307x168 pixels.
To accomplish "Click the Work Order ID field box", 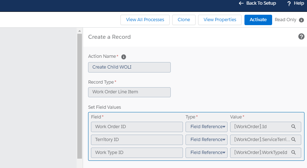I will (x=137, y=127).
